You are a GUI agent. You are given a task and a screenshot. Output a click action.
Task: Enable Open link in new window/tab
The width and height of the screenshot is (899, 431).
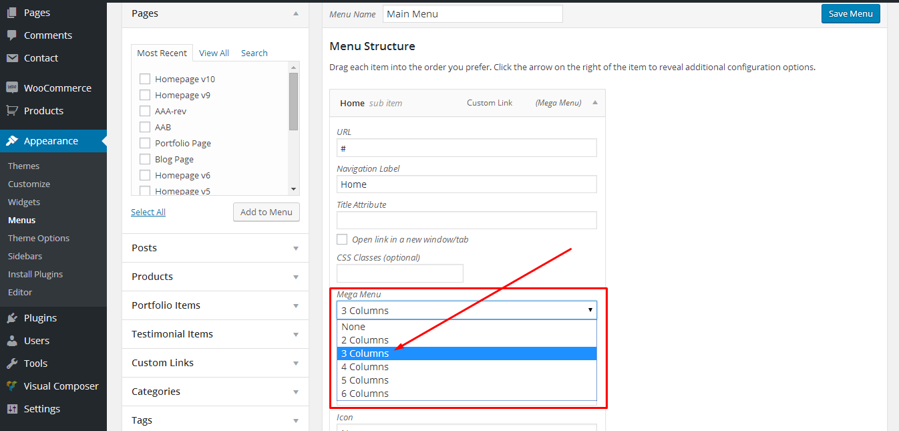pyautogui.click(x=342, y=239)
